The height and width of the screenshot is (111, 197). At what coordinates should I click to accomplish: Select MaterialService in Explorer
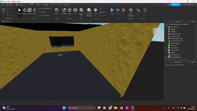coord(176,34)
